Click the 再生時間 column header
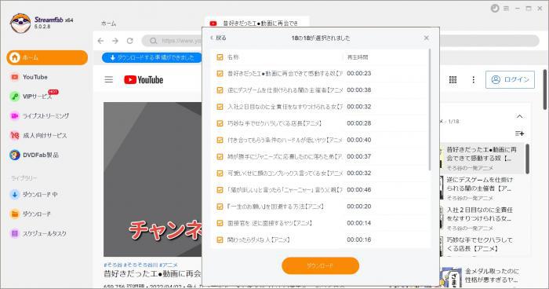The image size is (549, 289). 358,57
